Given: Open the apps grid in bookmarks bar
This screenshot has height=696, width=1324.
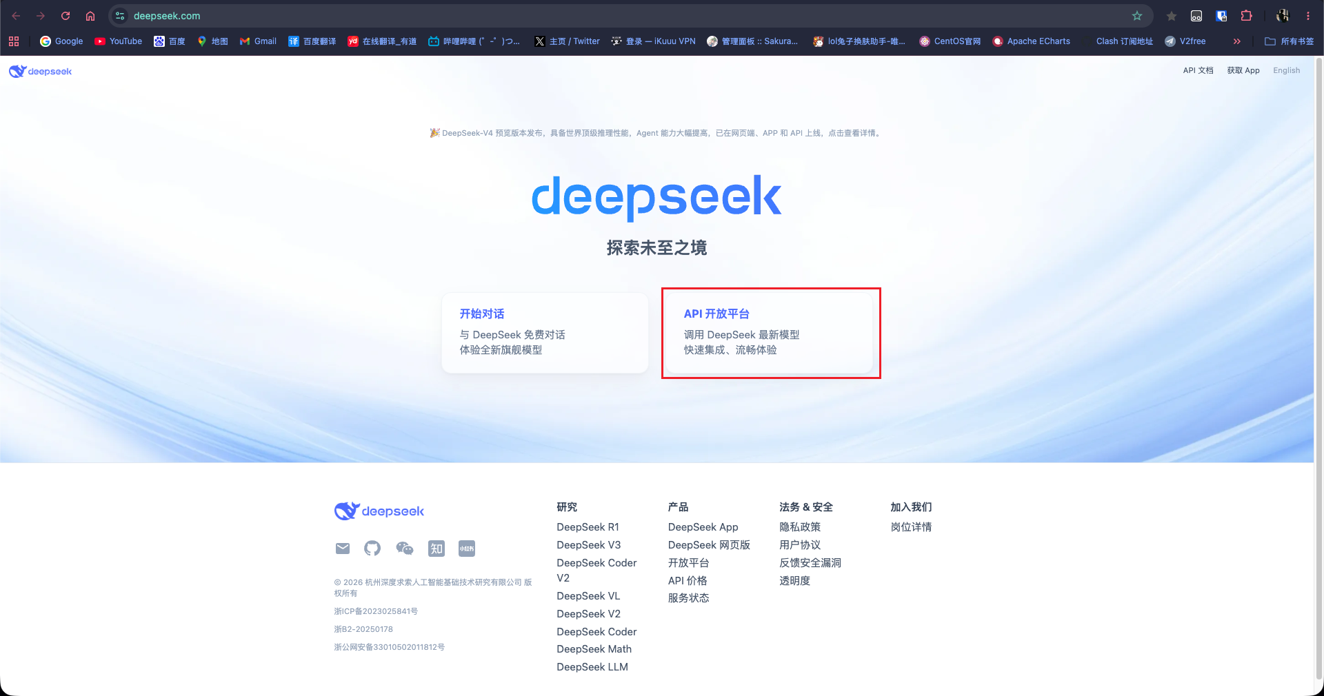Looking at the screenshot, I should 14,41.
